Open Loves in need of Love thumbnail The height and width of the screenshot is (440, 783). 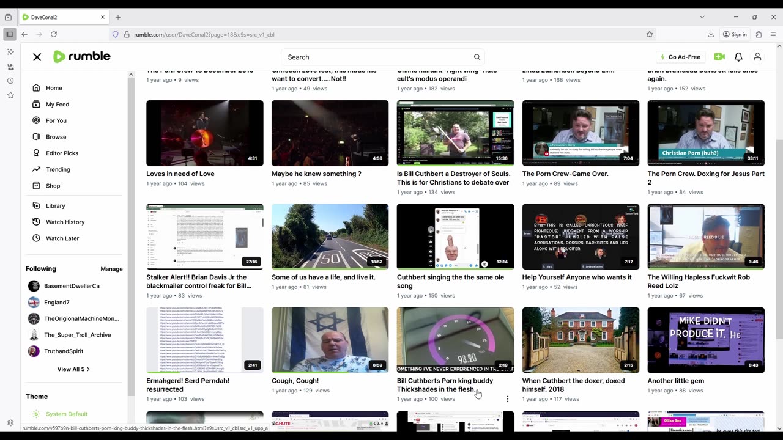point(205,133)
